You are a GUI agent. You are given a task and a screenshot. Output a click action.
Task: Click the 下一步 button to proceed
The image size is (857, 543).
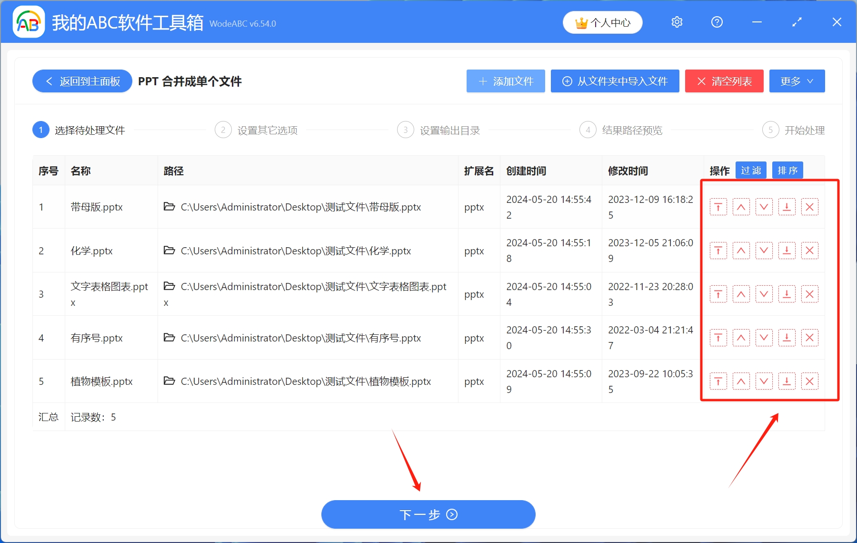[428, 514]
